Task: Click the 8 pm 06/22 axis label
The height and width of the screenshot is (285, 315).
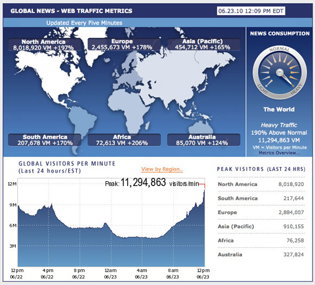Action: 79,274
